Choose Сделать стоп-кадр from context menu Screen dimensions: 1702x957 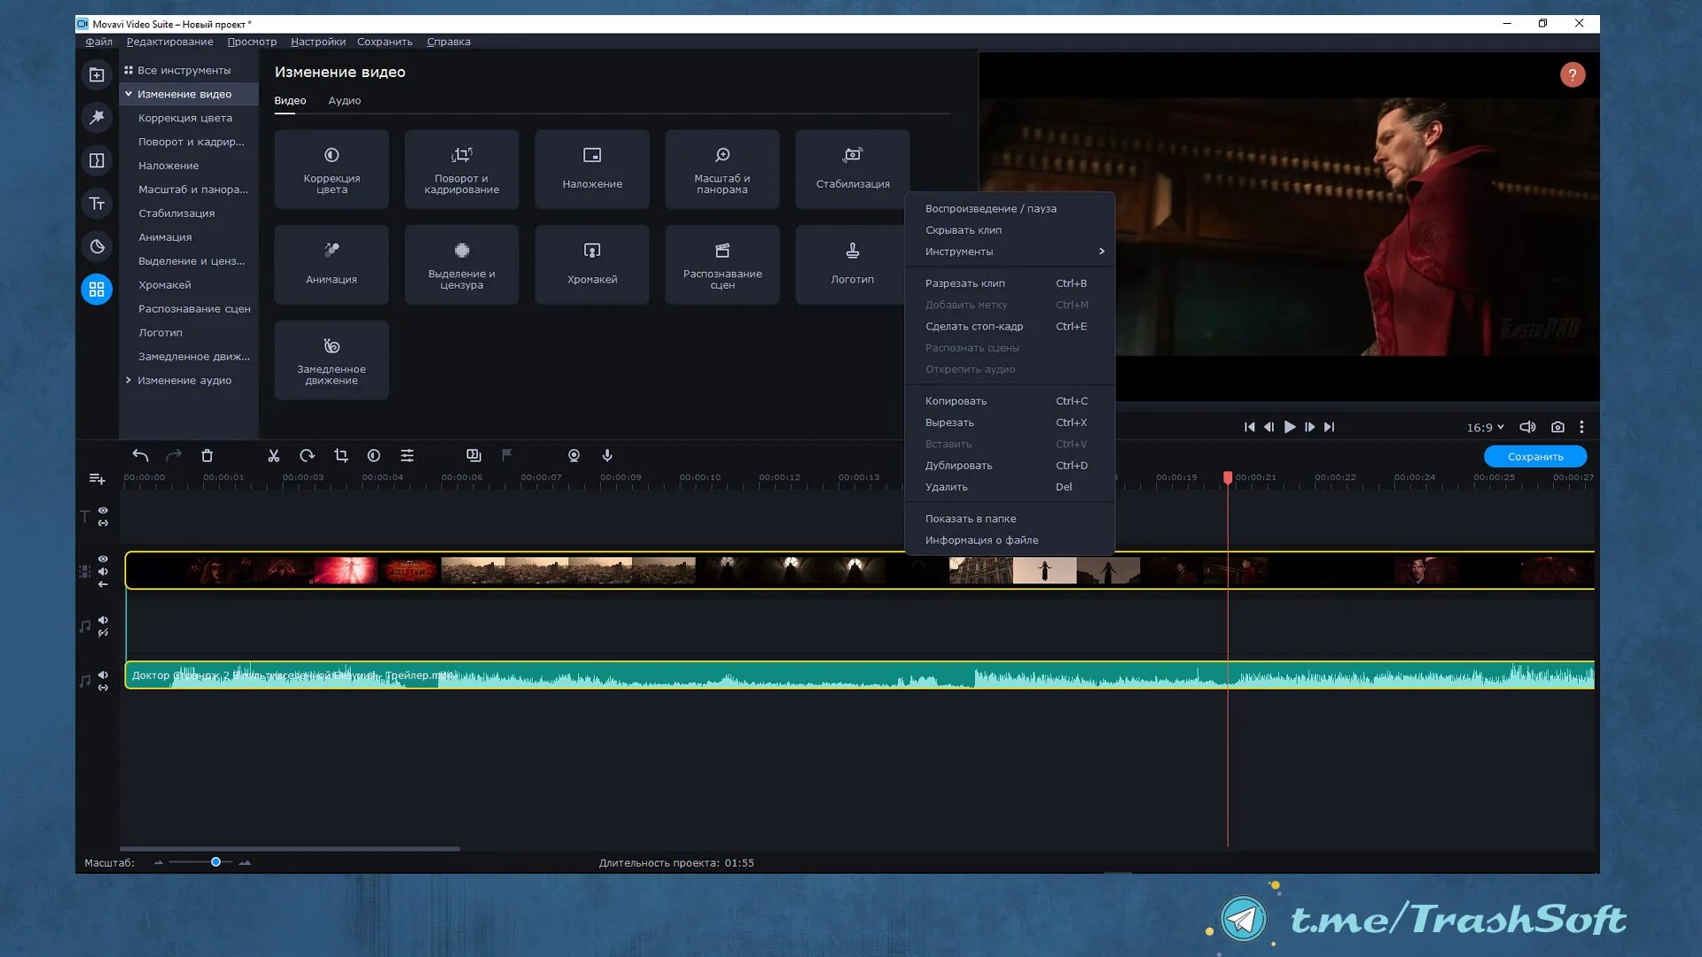pyautogui.click(x=1009, y=326)
